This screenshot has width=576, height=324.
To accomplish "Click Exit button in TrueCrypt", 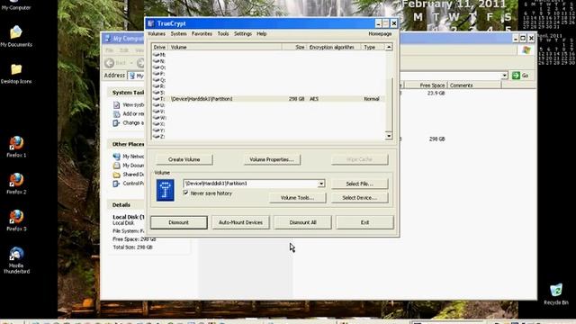I will (364, 222).
